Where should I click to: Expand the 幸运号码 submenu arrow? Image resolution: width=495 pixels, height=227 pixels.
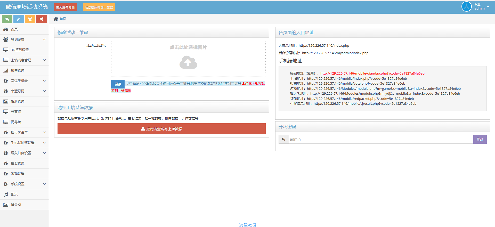coord(44,91)
